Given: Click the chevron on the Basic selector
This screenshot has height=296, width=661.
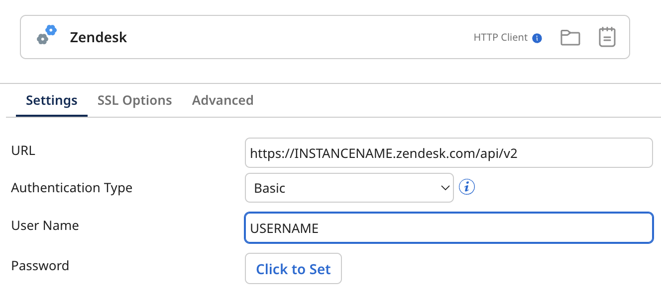Looking at the screenshot, I should pos(444,188).
